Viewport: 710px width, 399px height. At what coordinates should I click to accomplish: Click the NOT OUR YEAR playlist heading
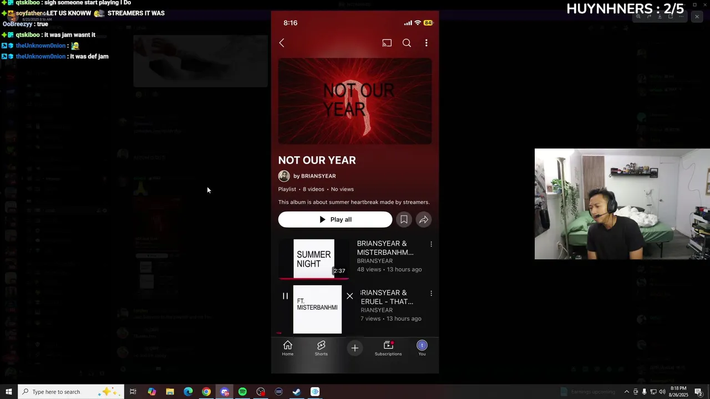(x=317, y=160)
